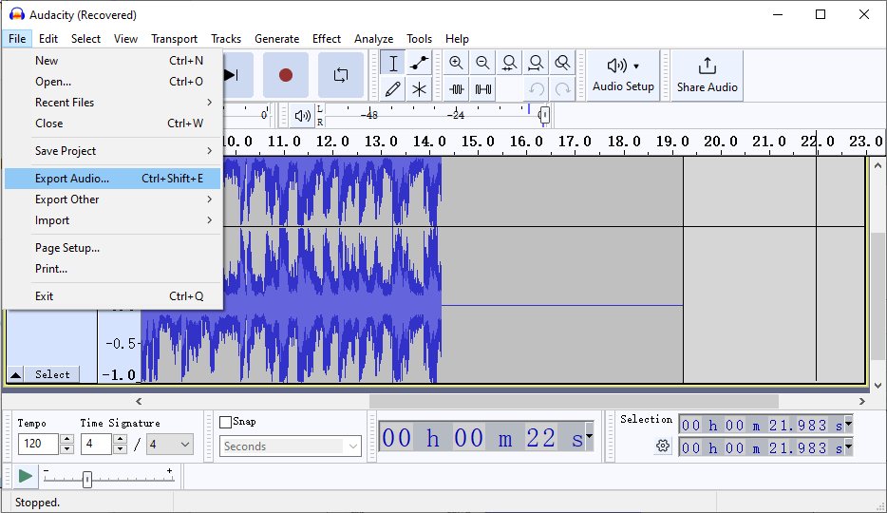Enable the Snap checkbox
Screen dimensions: 887x513
226,422
